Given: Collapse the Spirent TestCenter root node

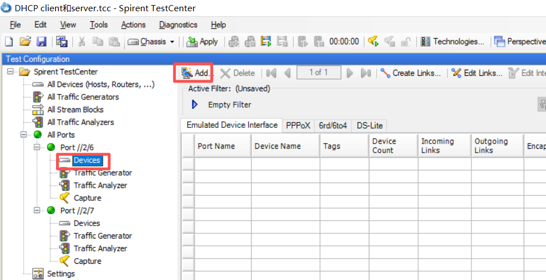Looking at the screenshot, I should click(10, 72).
